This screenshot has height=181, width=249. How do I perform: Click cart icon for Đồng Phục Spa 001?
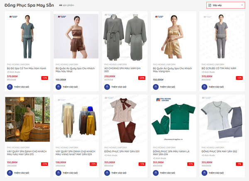point(107,173)
